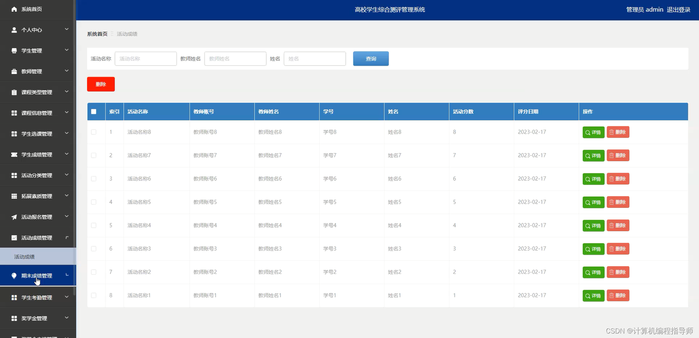Viewport: 699px width, 338px height.
Task: Click the grid icon for 学生考勤管理
Action: point(14,298)
